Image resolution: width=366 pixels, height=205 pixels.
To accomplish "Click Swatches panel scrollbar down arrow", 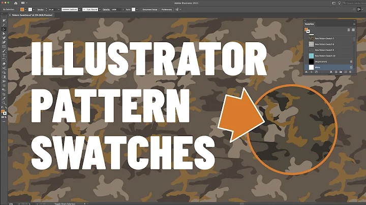I will point(354,69).
